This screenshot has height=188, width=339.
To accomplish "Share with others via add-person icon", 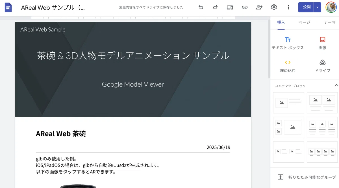I will tap(259, 7).
